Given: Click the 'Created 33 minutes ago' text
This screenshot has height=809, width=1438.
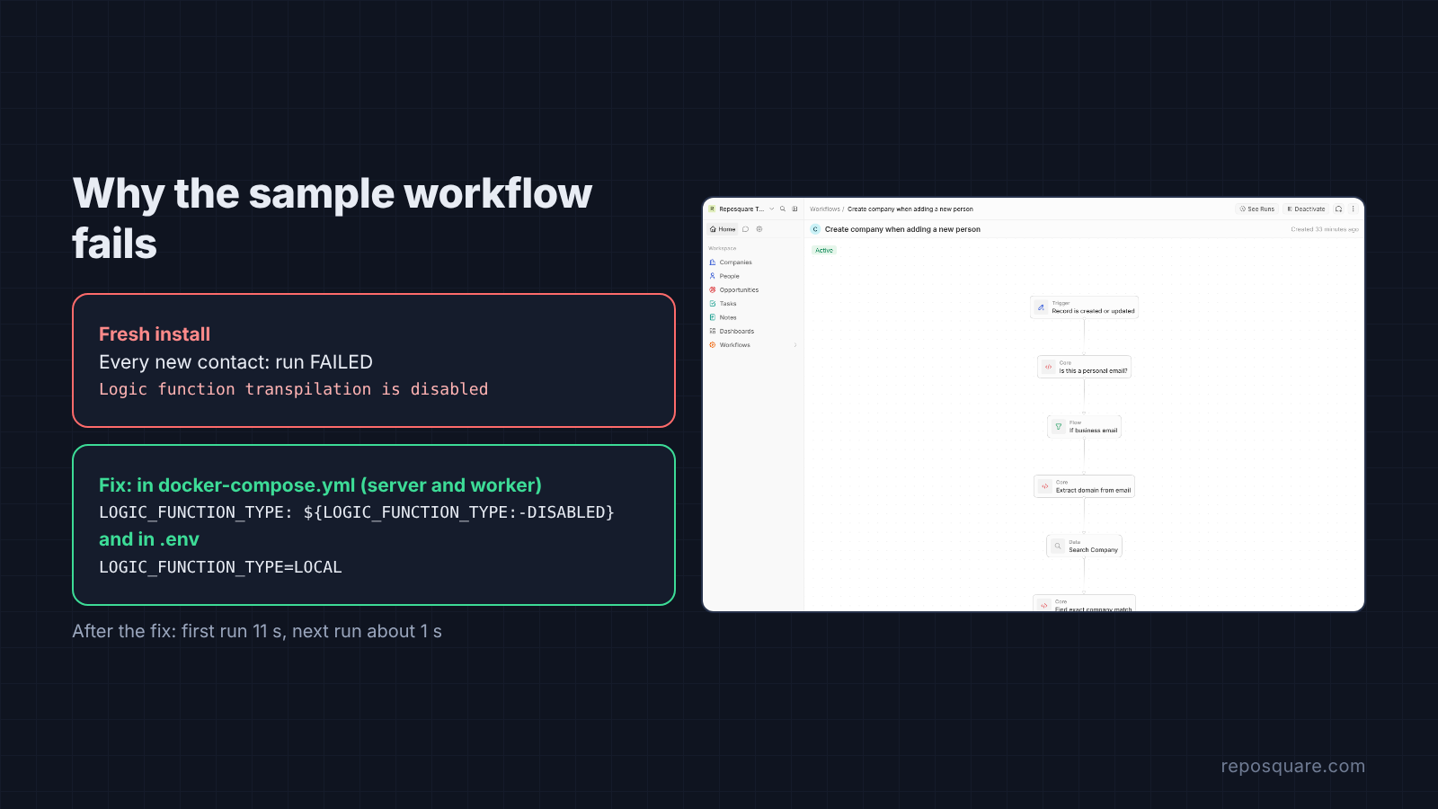Looking at the screenshot, I should [x=1325, y=229].
